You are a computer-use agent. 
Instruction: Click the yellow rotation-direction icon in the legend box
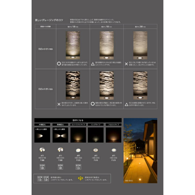pyautogui.click(x=80, y=178)
